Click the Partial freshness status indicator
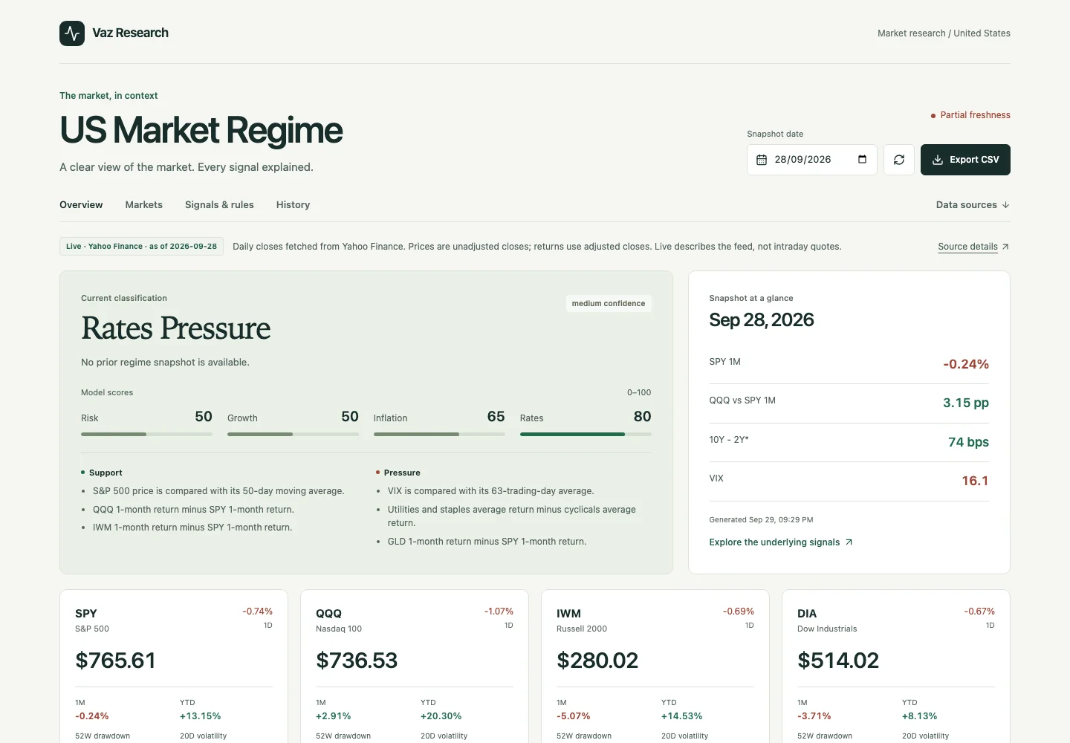Image resolution: width=1070 pixels, height=743 pixels. point(970,115)
